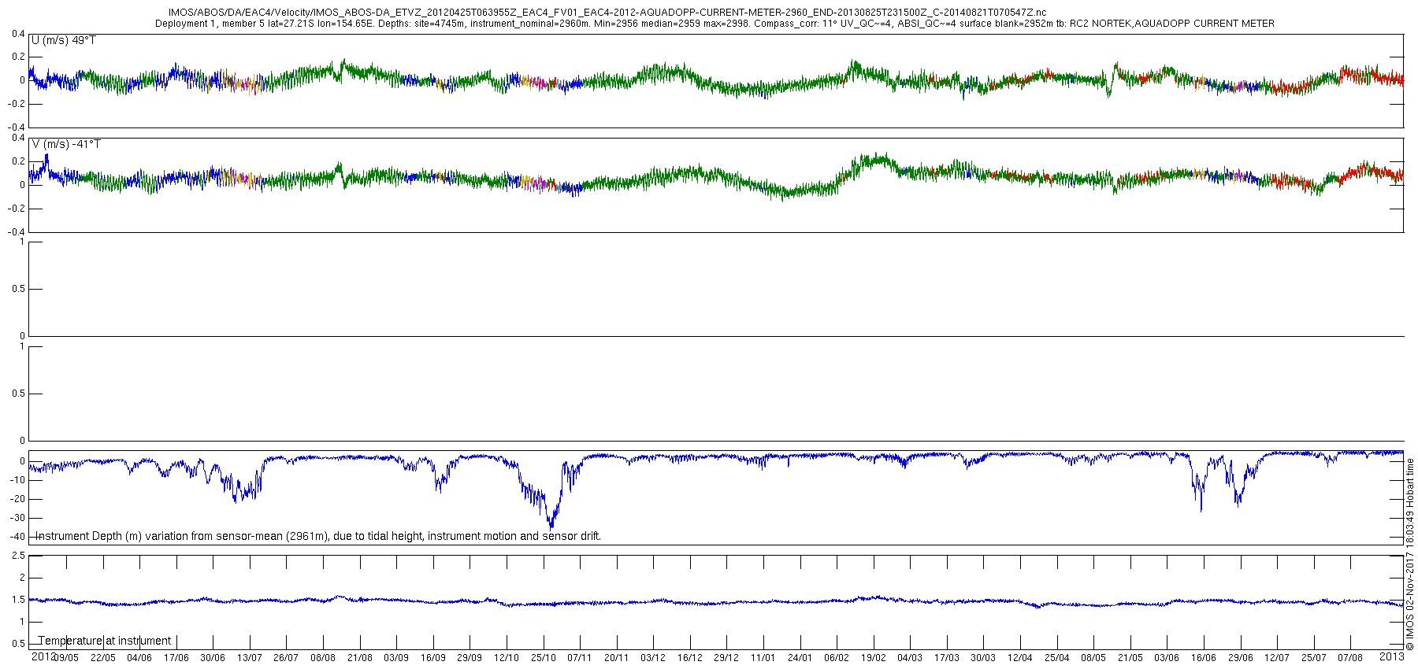The width and height of the screenshot is (1418, 669).
Task: Select the '12/10' date tick label
Action: point(507,658)
